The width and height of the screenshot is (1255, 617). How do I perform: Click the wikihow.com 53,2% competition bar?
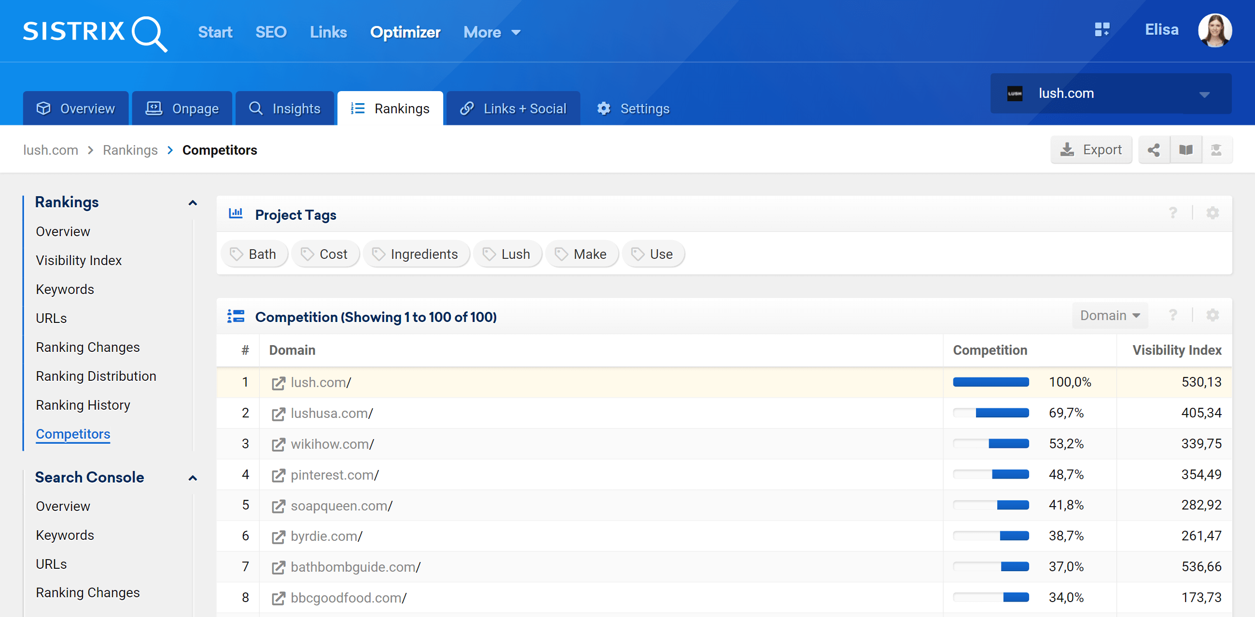point(990,444)
